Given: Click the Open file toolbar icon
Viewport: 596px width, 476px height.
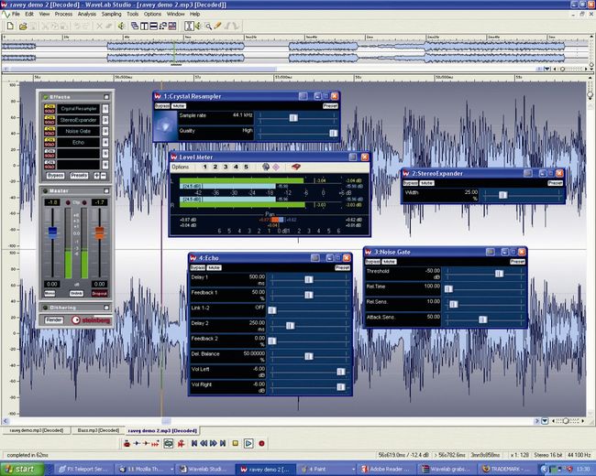Looking at the screenshot, I should pos(21,26).
